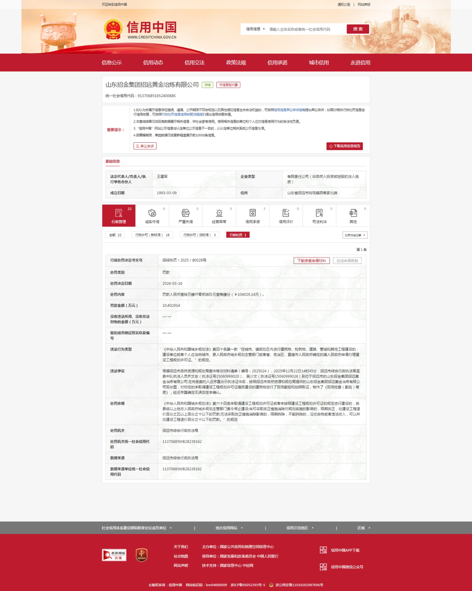Open the 信用信息 search type dropdown

(x=255, y=29)
